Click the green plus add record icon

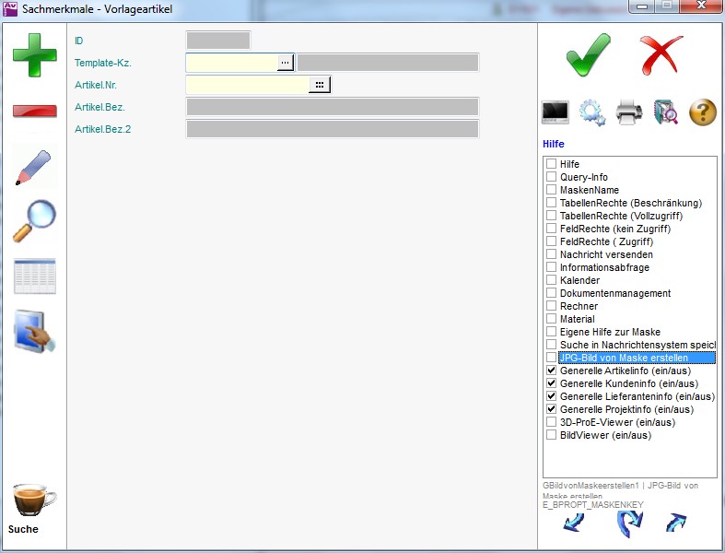(x=34, y=55)
